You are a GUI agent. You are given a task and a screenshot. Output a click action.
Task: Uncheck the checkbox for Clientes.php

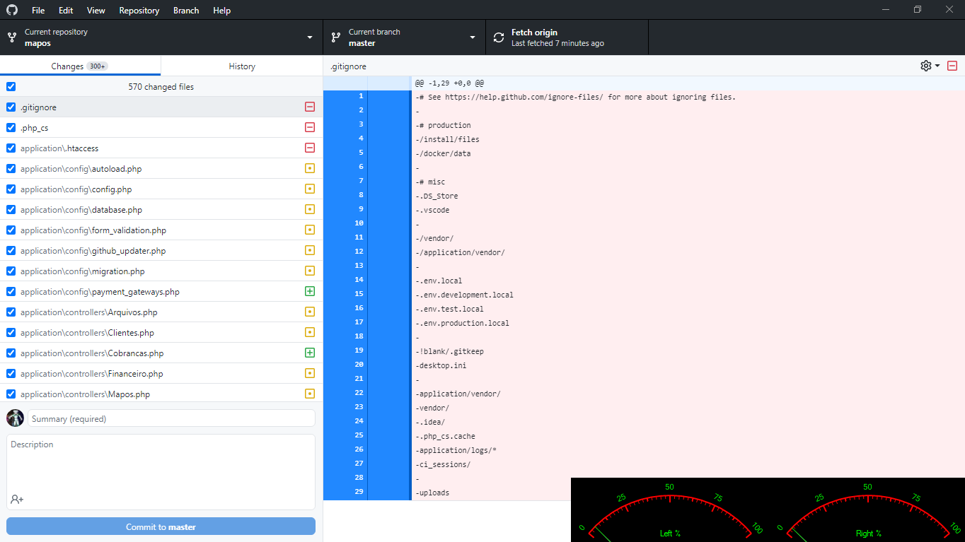click(x=10, y=332)
